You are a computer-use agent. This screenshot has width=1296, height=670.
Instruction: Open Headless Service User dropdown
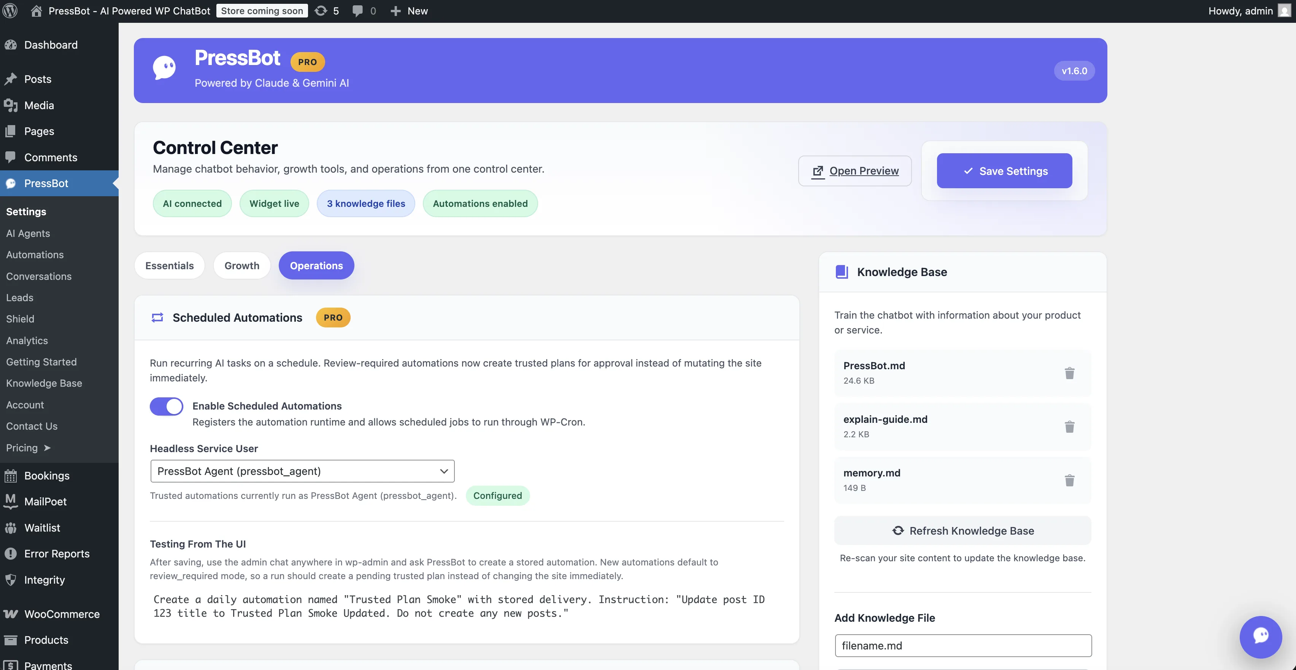click(x=302, y=471)
